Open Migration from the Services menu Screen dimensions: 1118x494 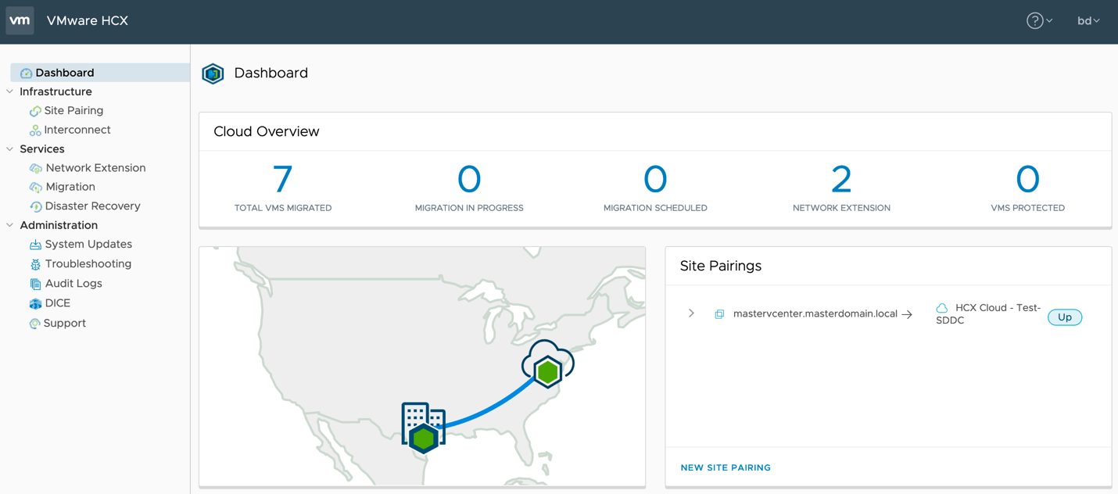coord(70,187)
